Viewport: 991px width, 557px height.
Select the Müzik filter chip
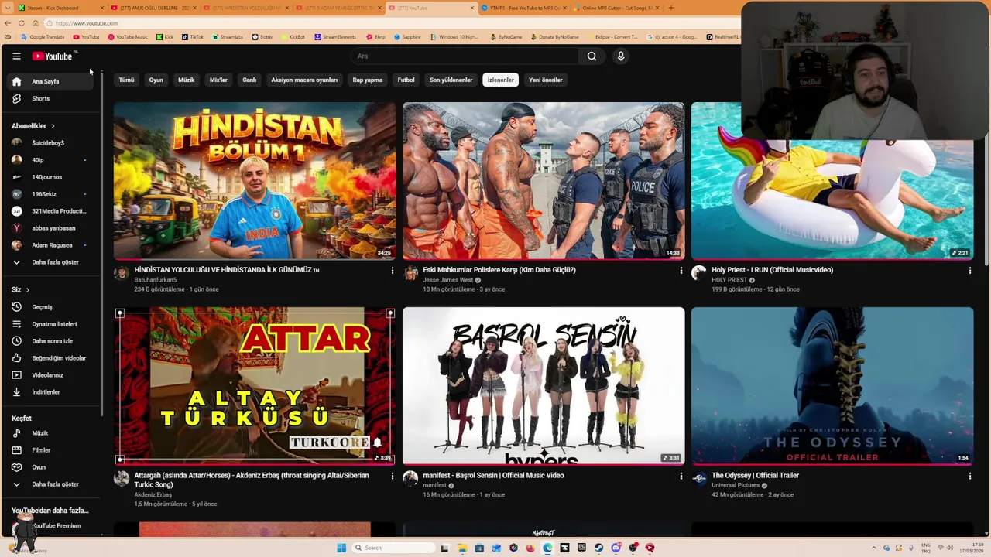pos(187,80)
